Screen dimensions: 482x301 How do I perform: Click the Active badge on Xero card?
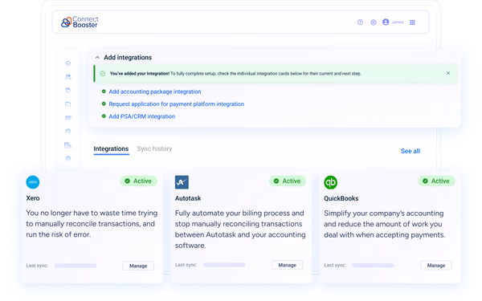click(138, 181)
